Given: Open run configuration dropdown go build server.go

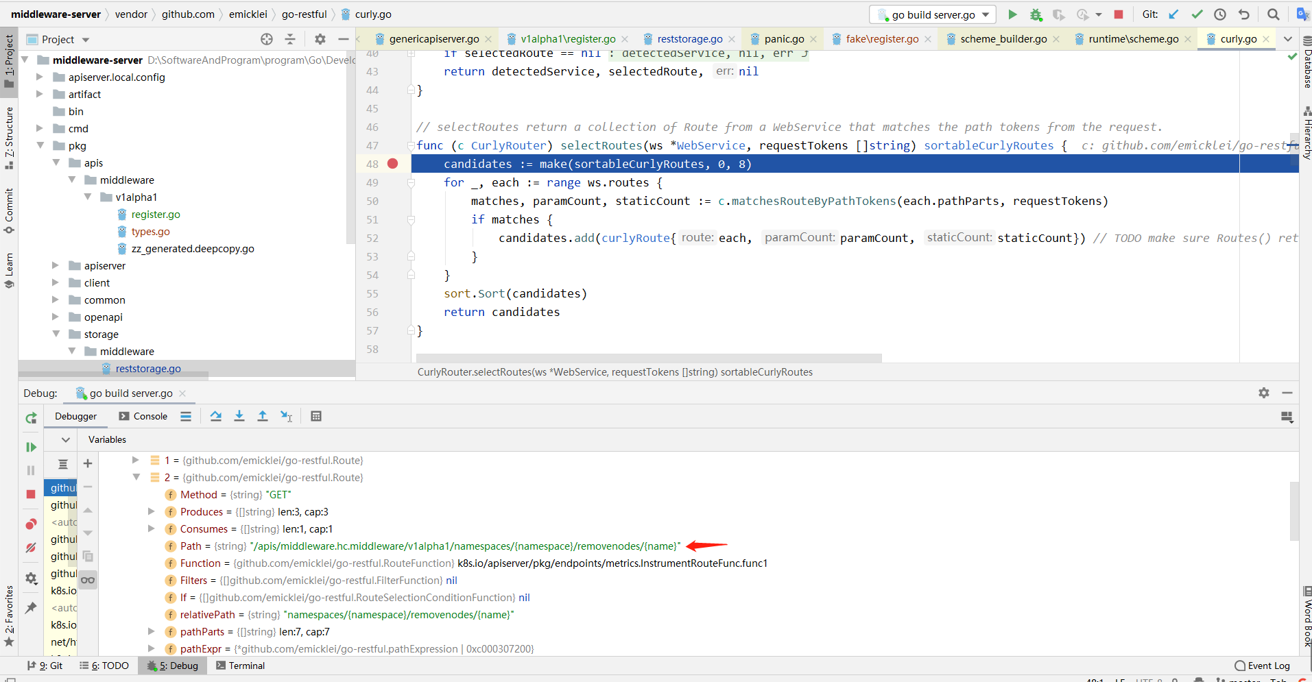Looking at the screenshot, I should click(933, 14).
